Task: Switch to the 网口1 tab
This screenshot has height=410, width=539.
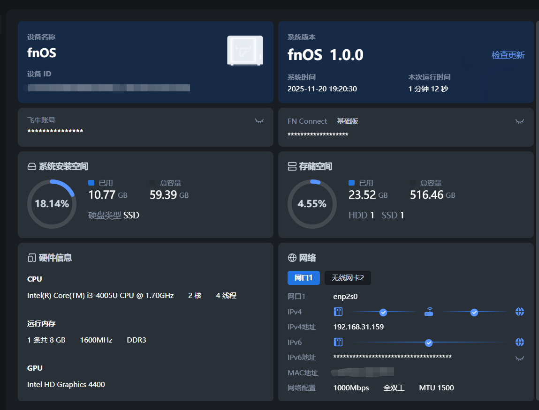Action: pyautogui.click(x=303, y=277)
